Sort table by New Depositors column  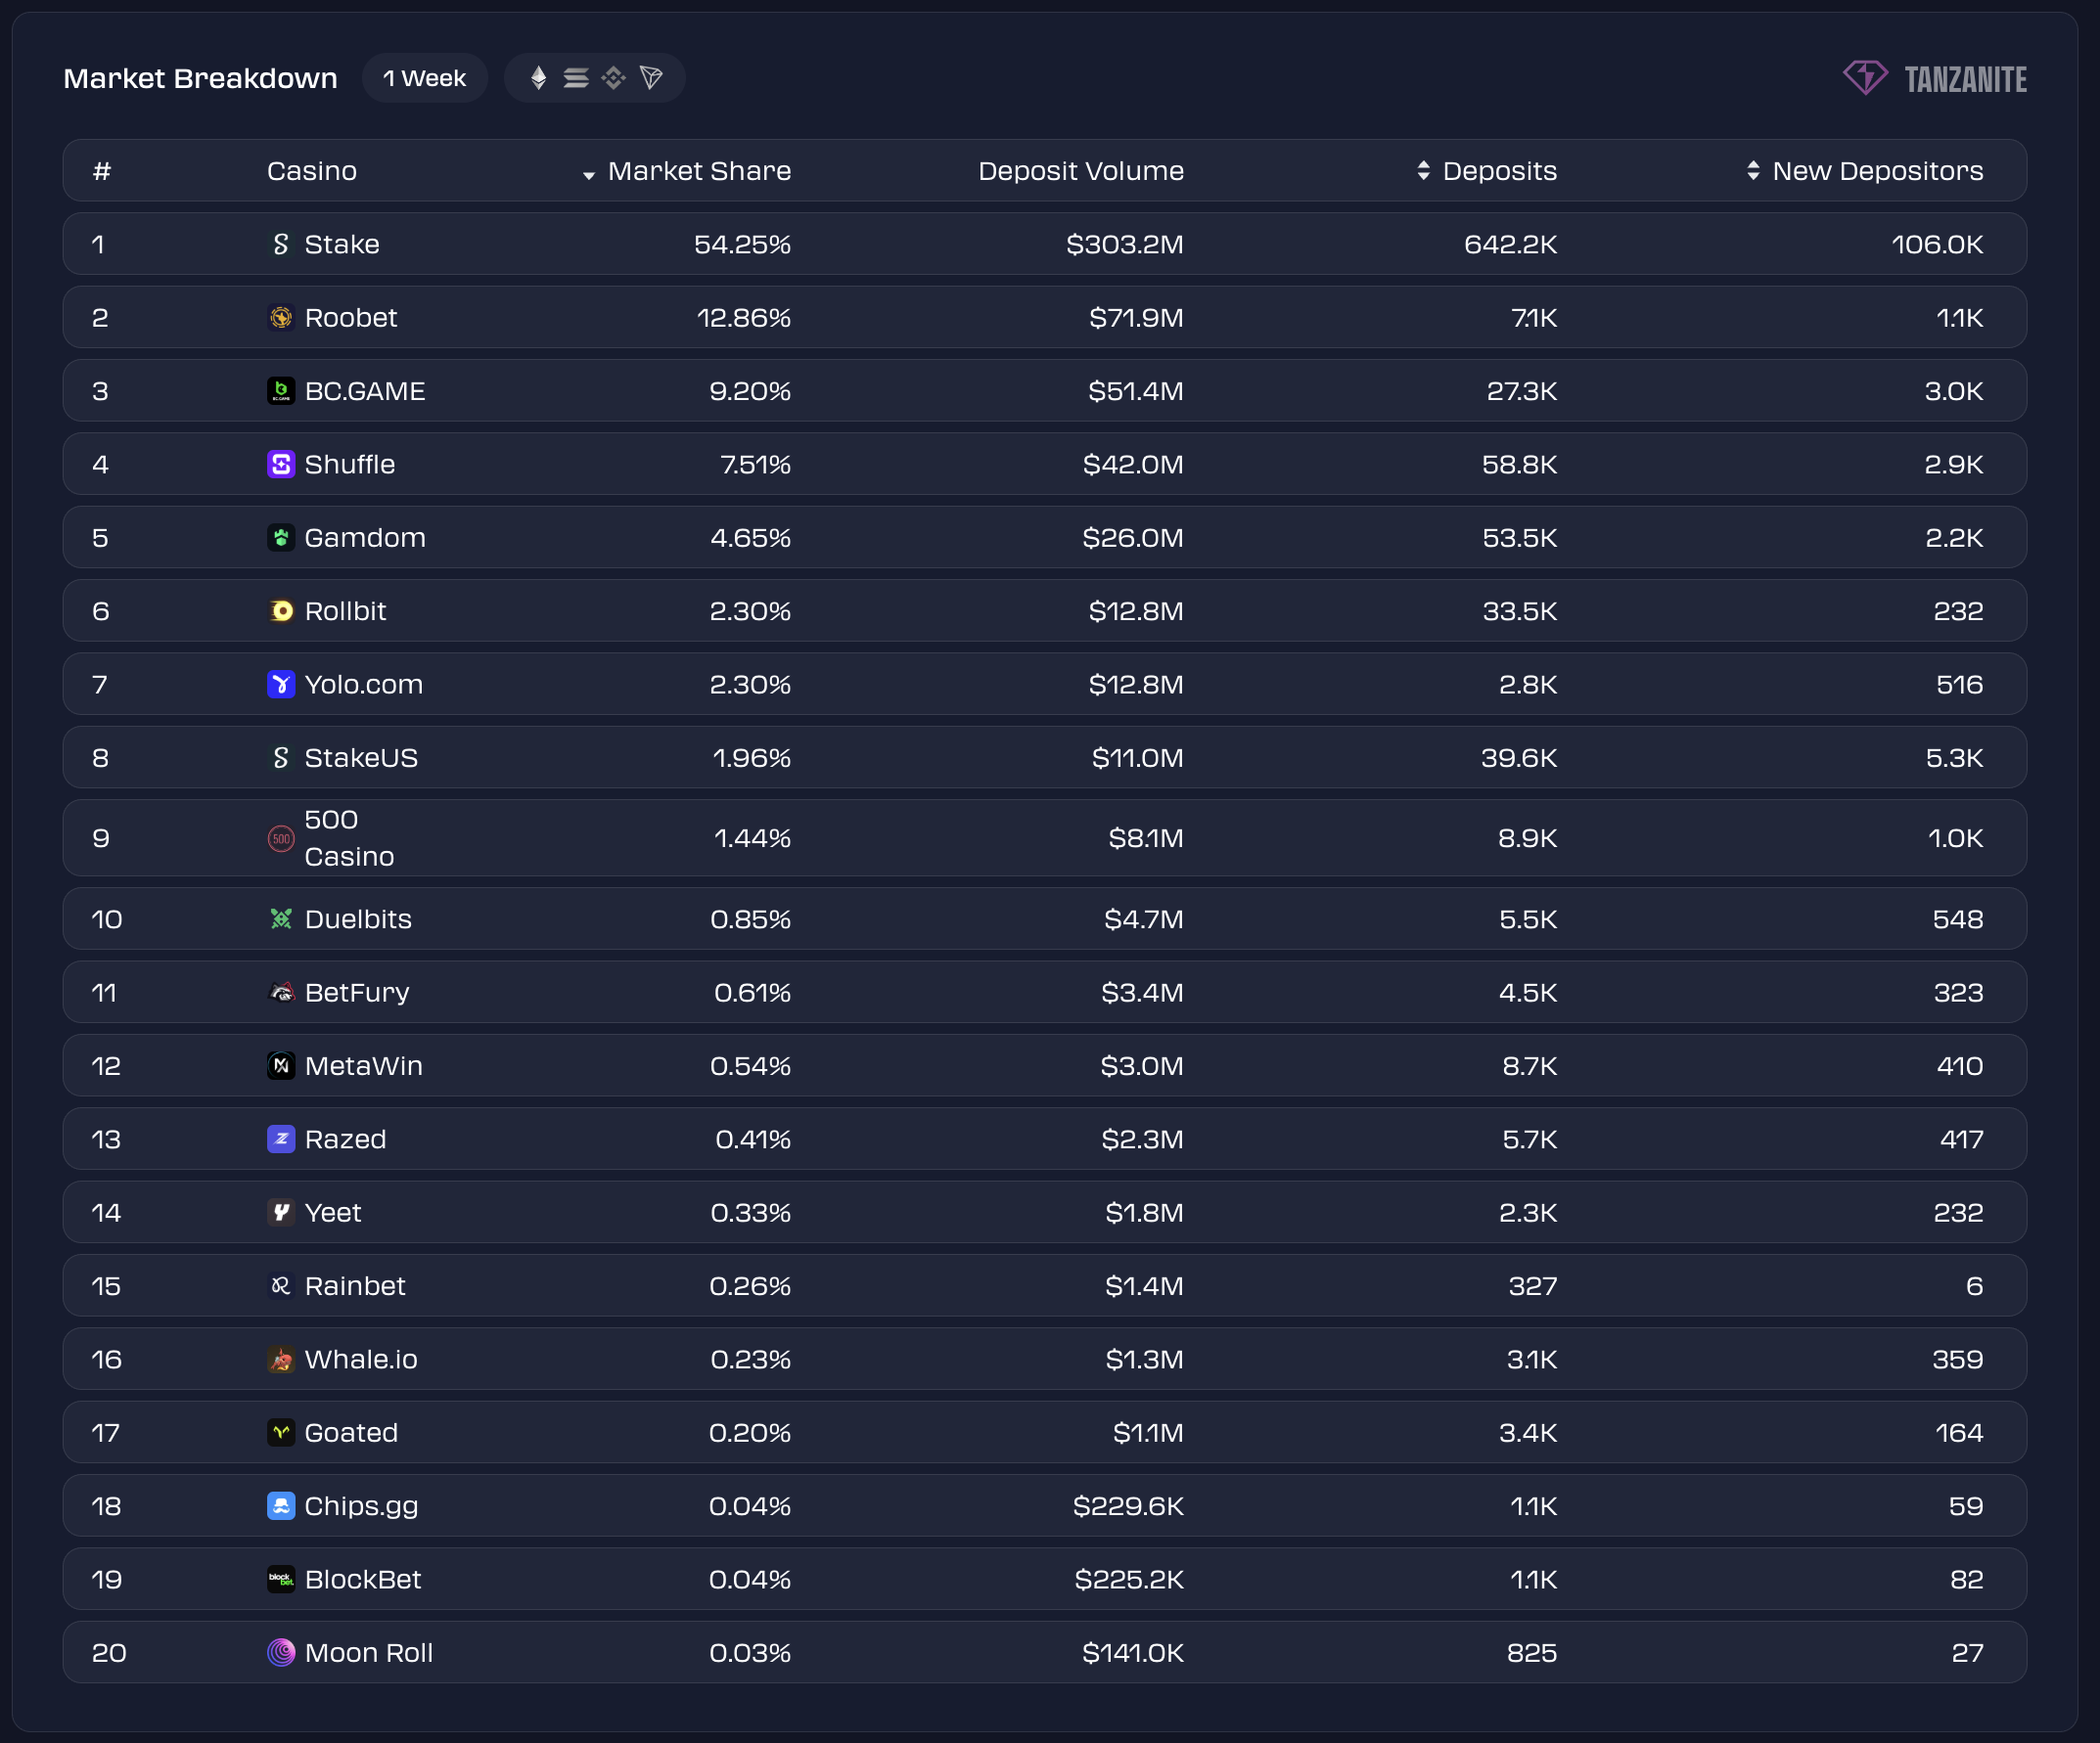click(1752, 171)
